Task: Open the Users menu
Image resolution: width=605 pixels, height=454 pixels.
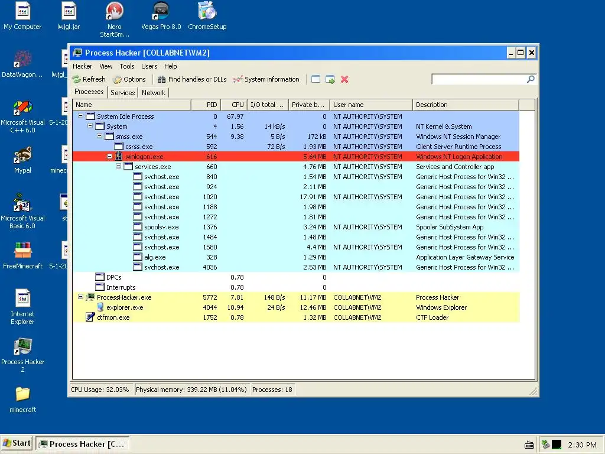Action: [x=149, y=66]
